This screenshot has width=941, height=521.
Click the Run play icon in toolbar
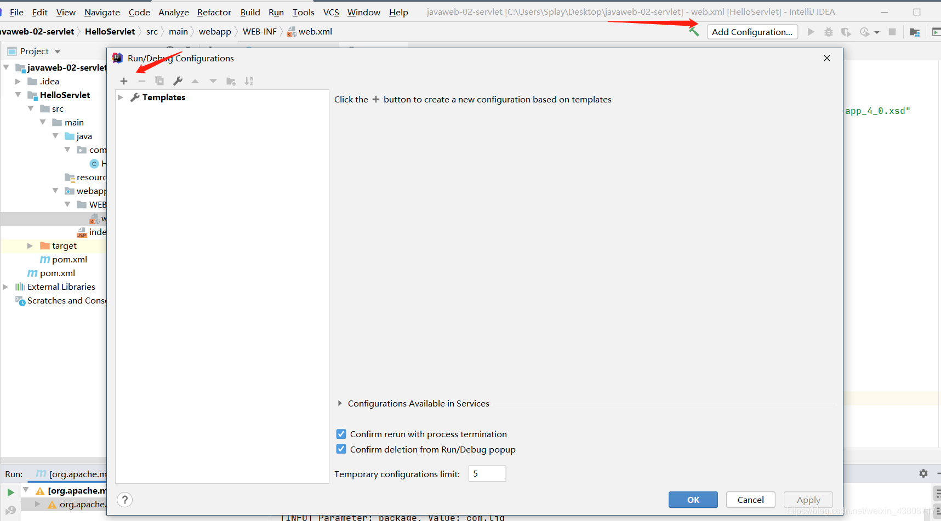pyautogui.click(x=811, y=32)
